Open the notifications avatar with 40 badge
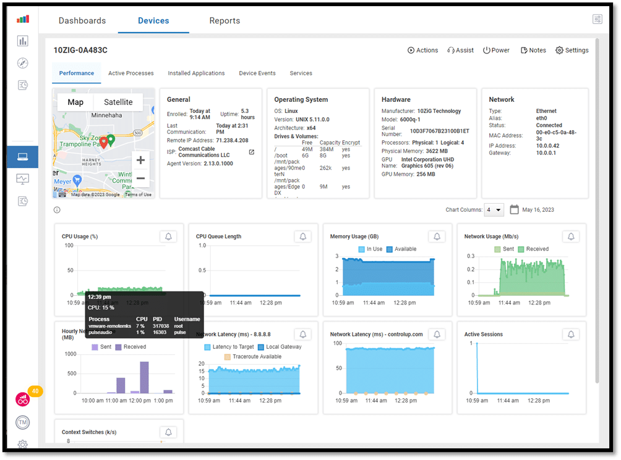The width and height of the screenshot is (621, 460). (23, 399)
